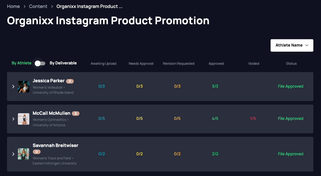Click the badge next to McCall McMullen
The image size is (321, 176).
point(76,114)
